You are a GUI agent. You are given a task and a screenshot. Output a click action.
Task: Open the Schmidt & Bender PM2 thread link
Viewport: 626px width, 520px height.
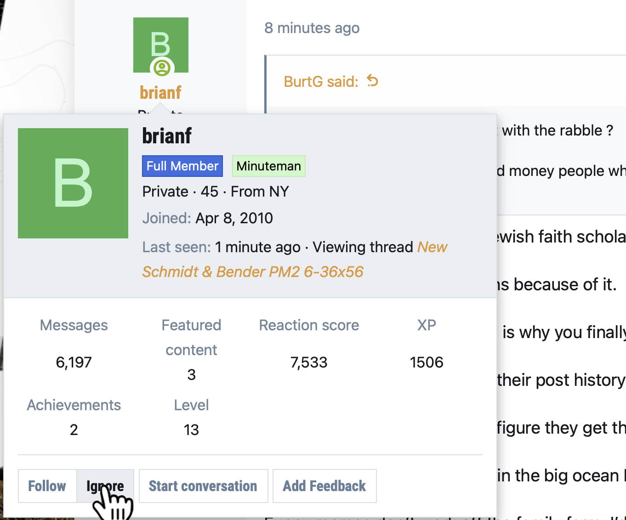click(295, 260)
